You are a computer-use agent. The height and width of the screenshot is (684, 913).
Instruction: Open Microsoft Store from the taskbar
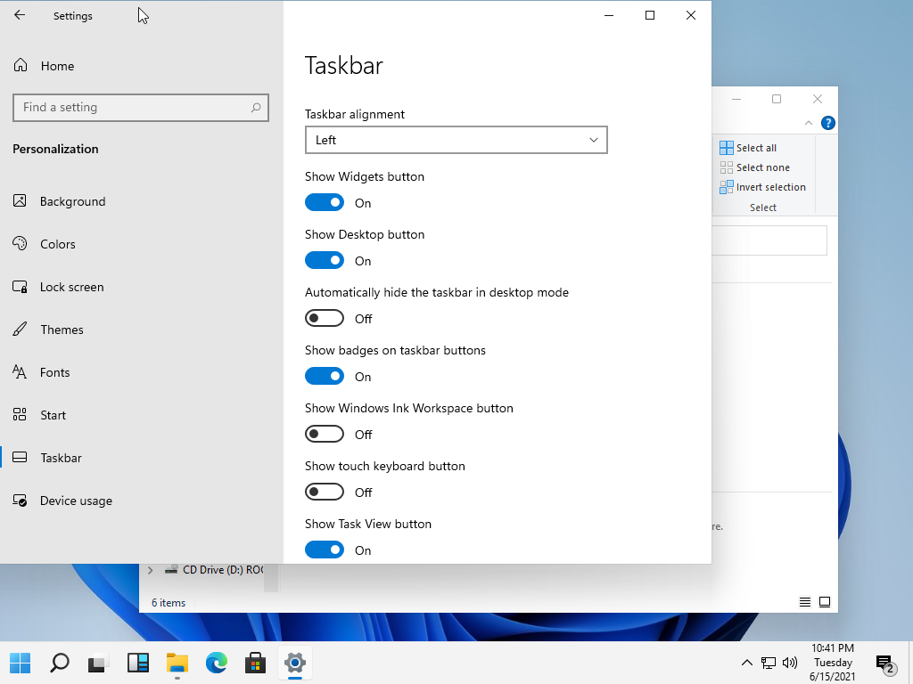256,663
